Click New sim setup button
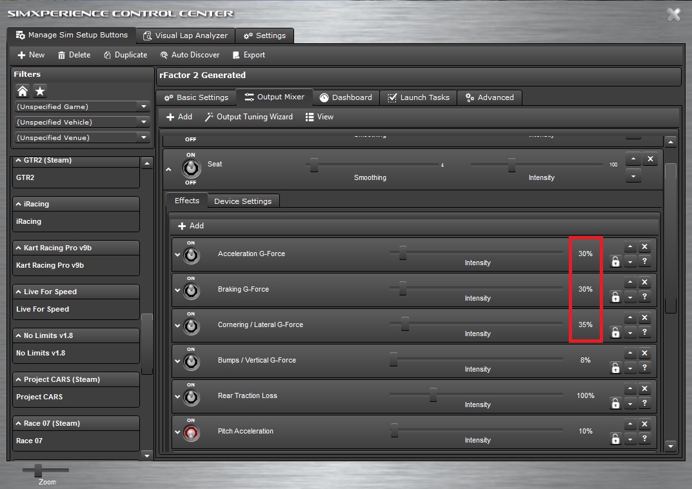This screenshot has height=489, width=692. tap(31, 55)
